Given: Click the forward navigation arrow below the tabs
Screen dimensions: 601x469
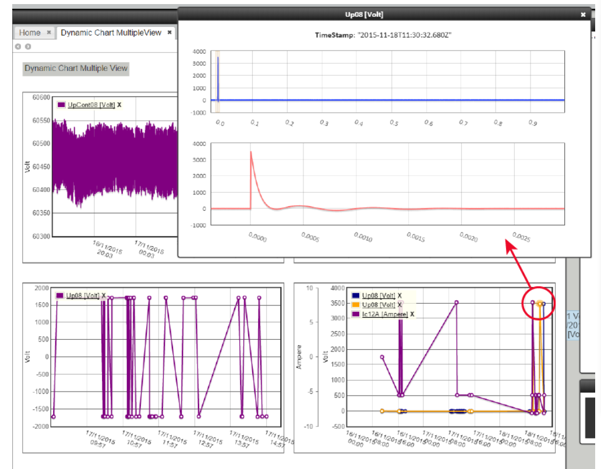Looking at the screenshot, I should pos(27,47).
